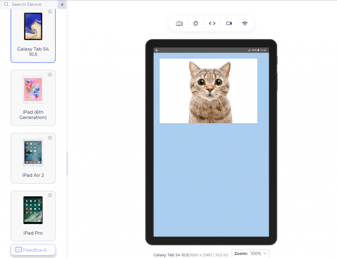The width and height of the screenshot is (337, 258).
Task: Favorite the iPad (6th Generation) device
Action: click(x=50, y=75)
